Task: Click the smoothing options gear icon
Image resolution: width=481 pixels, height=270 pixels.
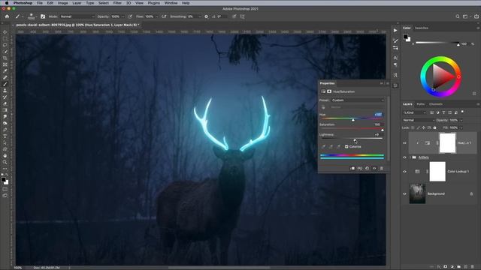Action: click(x=206, y=16)
